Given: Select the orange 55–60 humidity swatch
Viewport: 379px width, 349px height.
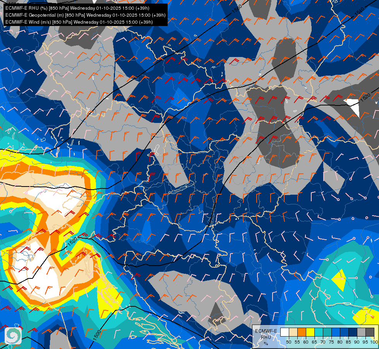Looking at the screenshot, I should [x=302, y=332].
